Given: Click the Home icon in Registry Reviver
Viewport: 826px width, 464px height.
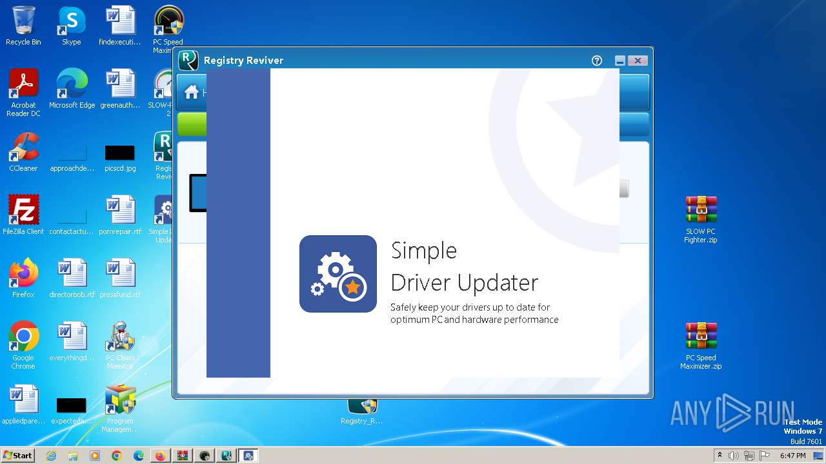Looking at the screenshot, I should tap(192, 92).
